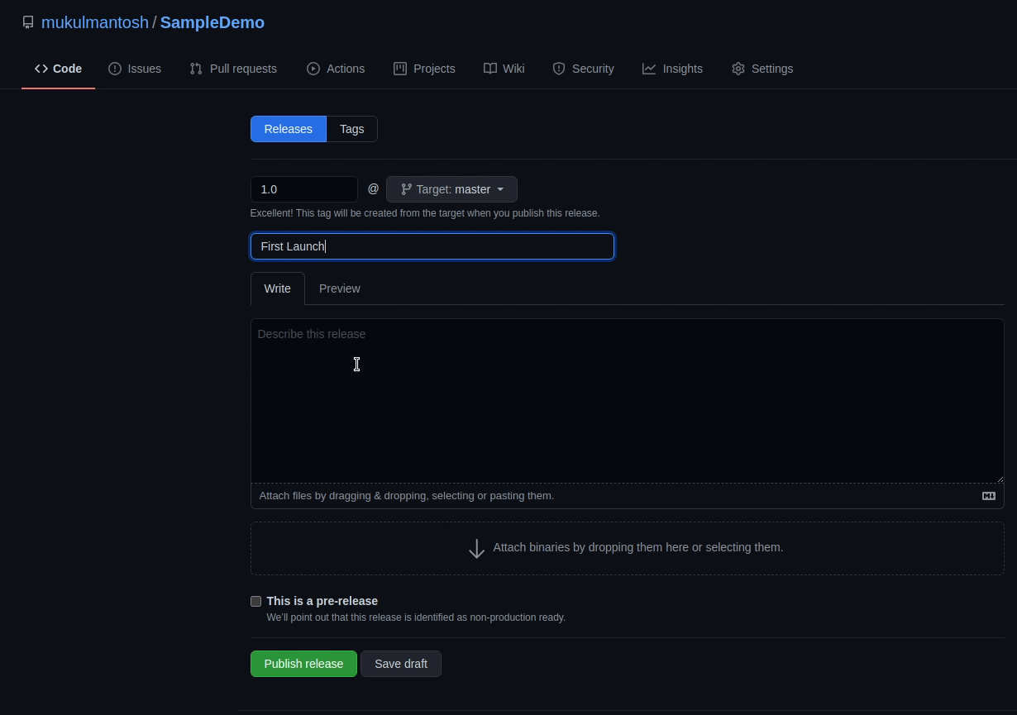Click the repository book icon beside mukulmantosh
The height and width of the screenshot is (715, 1017).
click(28, 22)
